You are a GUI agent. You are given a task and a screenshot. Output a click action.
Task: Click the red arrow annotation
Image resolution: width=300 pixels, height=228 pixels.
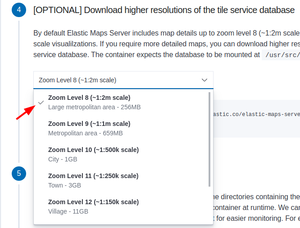26,112
